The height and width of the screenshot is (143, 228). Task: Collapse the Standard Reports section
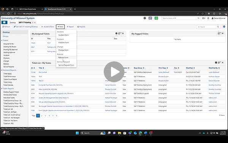2,70
